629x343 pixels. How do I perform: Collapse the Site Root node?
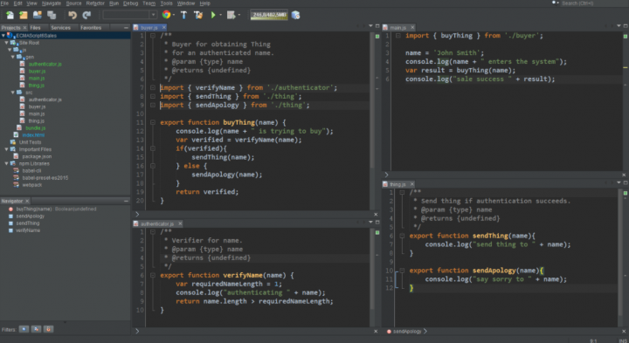(x=6, y=43)
